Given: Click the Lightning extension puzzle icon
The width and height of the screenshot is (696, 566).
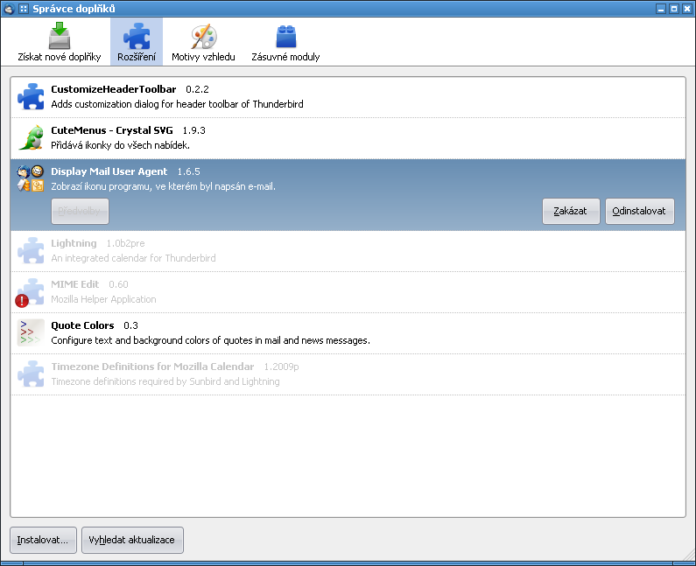Looking at the screenshot, I should [31, 250].
